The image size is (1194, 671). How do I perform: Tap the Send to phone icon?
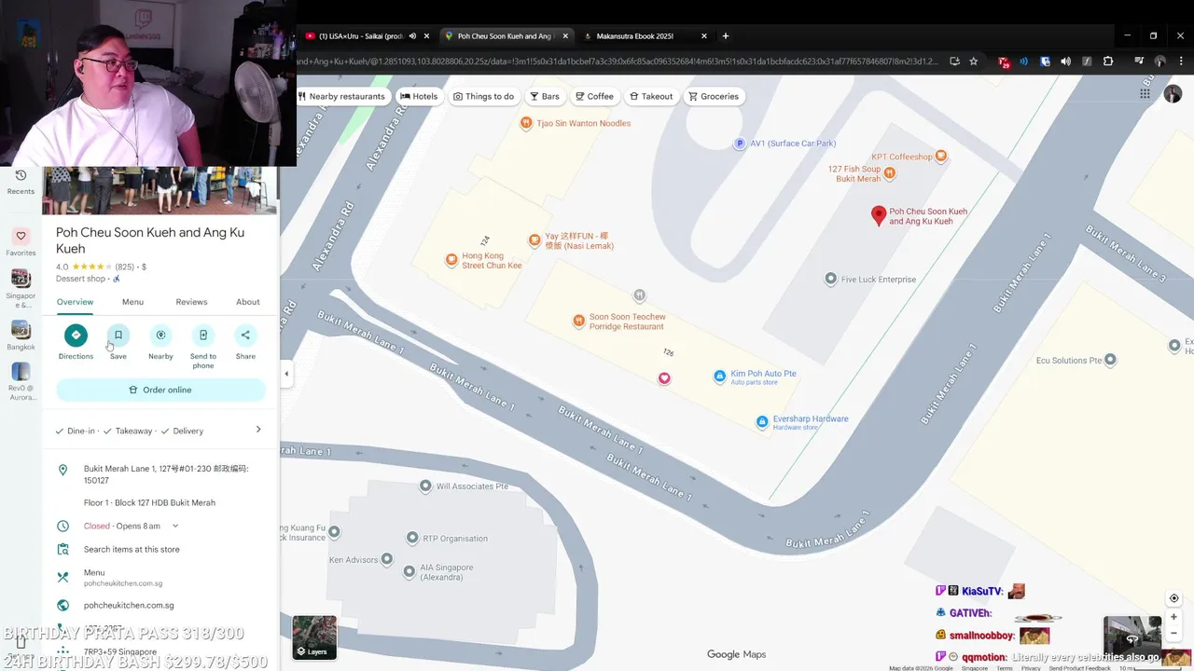[x=203, y=335]
